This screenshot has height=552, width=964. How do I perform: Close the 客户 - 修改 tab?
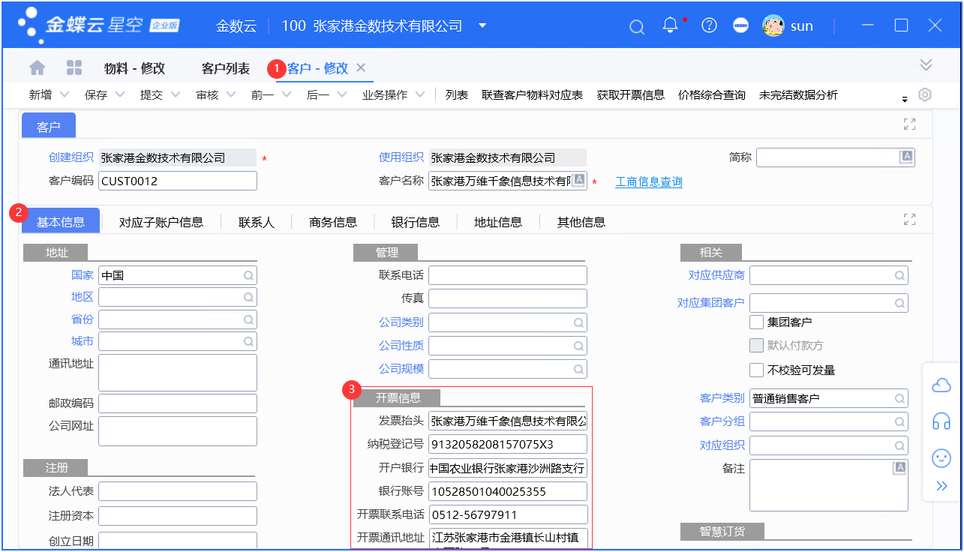tap(361, 67)
